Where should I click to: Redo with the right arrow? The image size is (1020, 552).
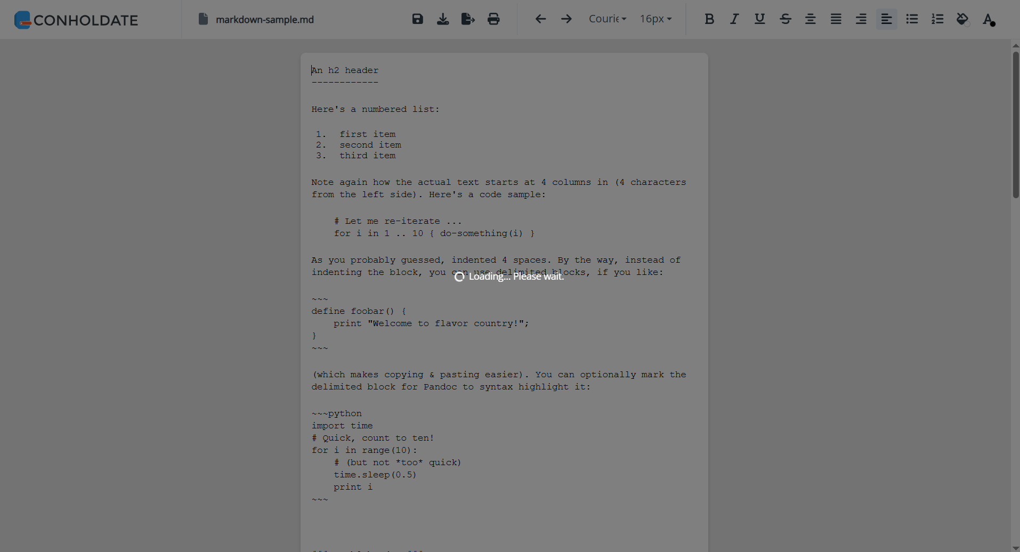click(566, 19)
